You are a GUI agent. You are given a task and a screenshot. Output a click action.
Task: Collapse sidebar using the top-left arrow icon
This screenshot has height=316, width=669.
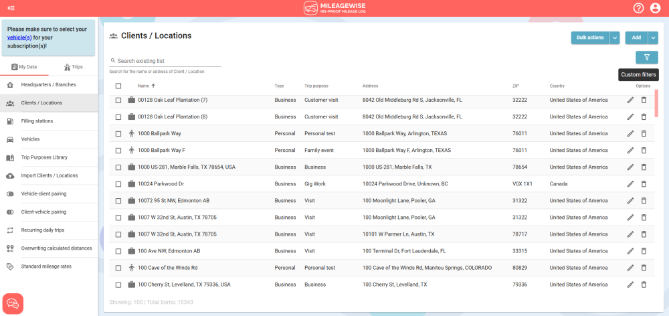point(11,8)
